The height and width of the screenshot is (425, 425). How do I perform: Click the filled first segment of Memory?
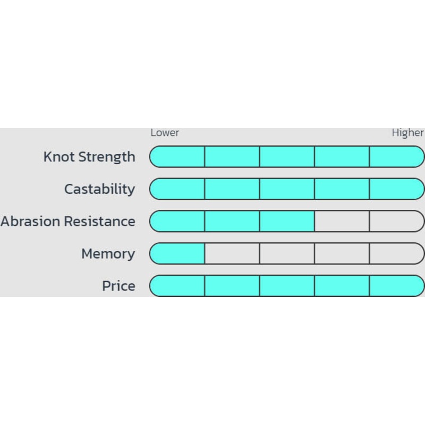(x=177, y=254)
